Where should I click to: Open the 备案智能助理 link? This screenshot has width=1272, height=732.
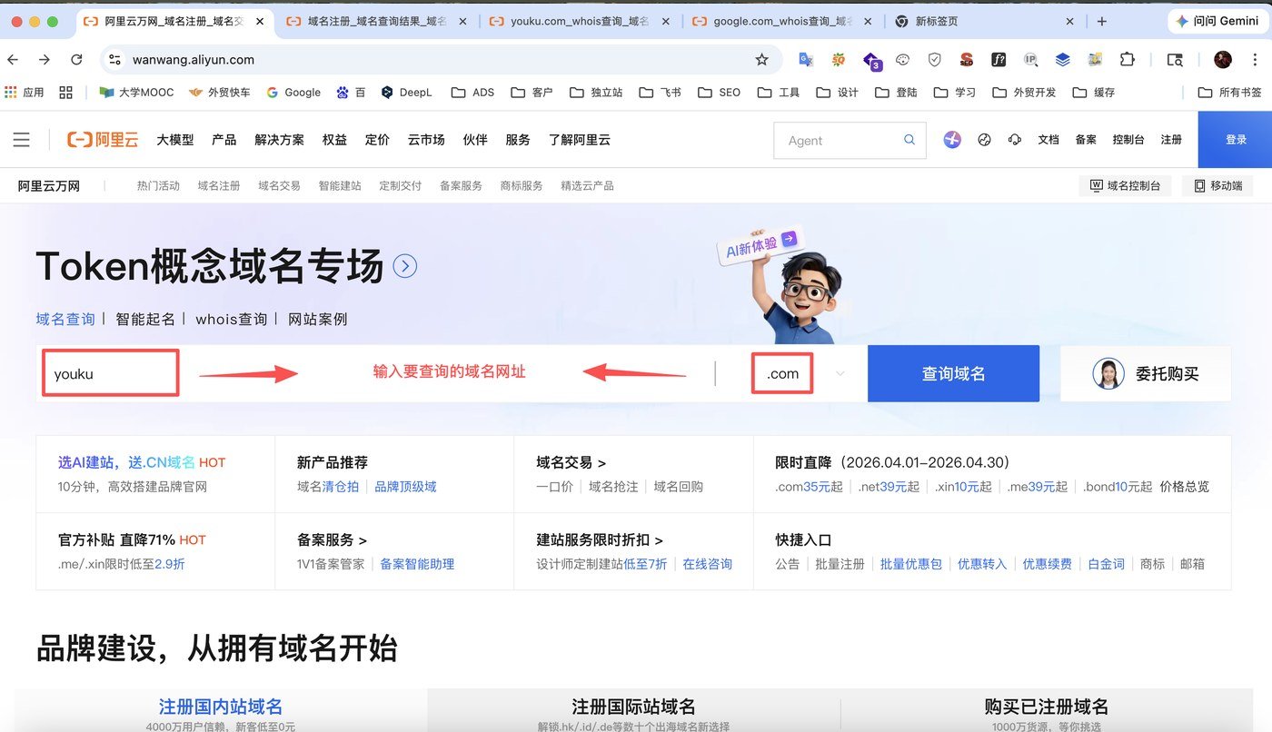click(x=417, y=564)
